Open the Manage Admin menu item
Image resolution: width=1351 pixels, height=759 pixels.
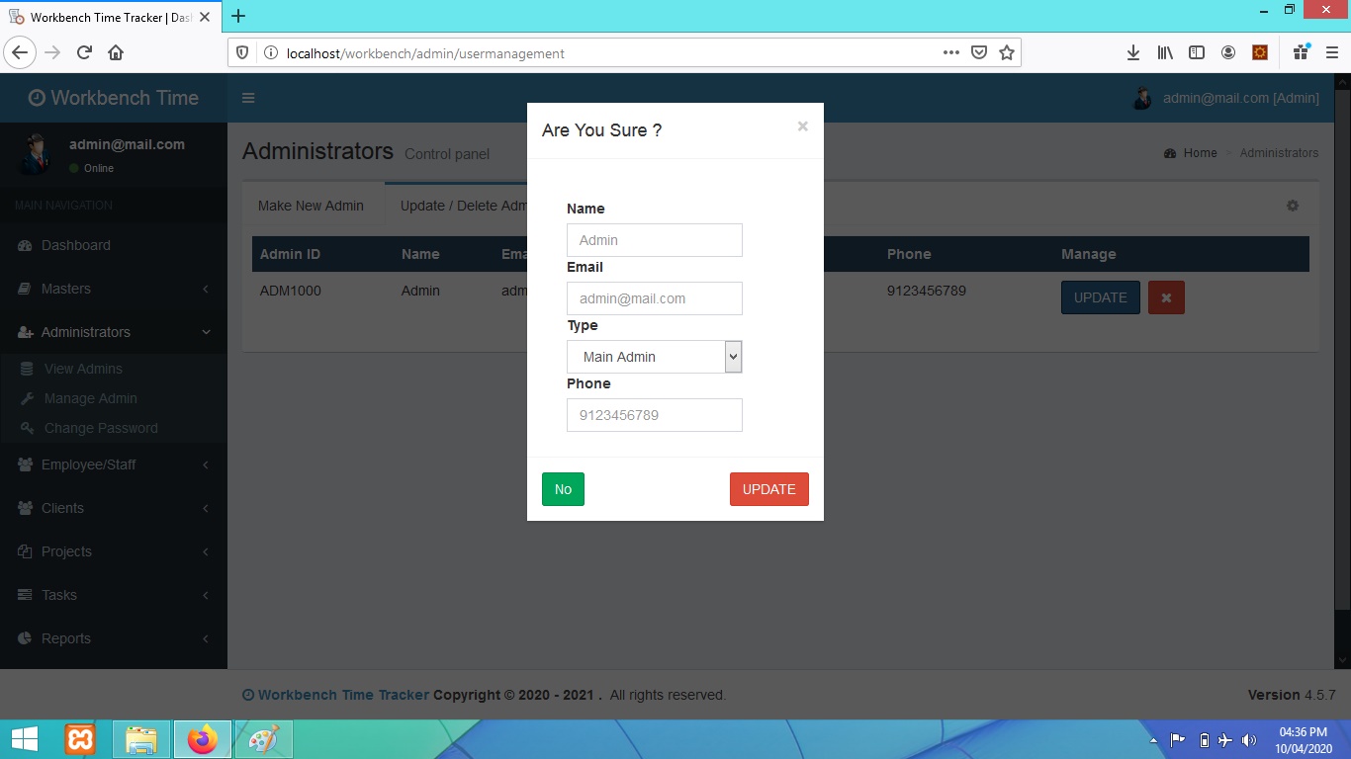click(90, 398)
